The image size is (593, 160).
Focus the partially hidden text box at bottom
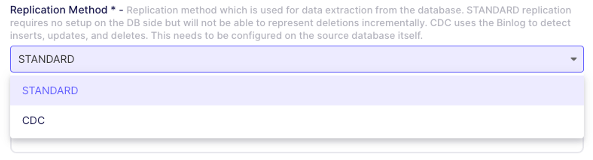[x=296, y=147]
